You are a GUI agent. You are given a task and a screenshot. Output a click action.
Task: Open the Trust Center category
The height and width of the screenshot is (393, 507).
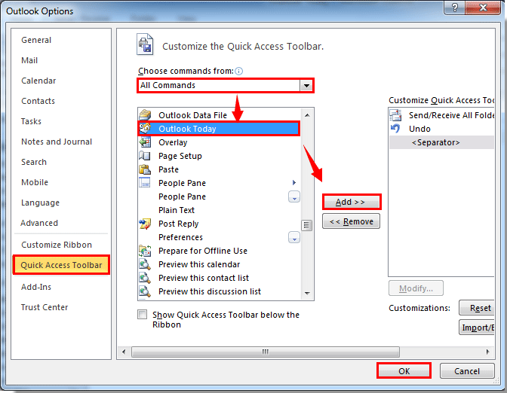[45, 307]
